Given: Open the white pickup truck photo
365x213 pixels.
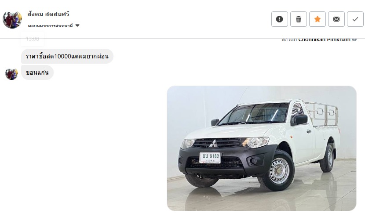Looking at the screenshot, I should [261, 148].
